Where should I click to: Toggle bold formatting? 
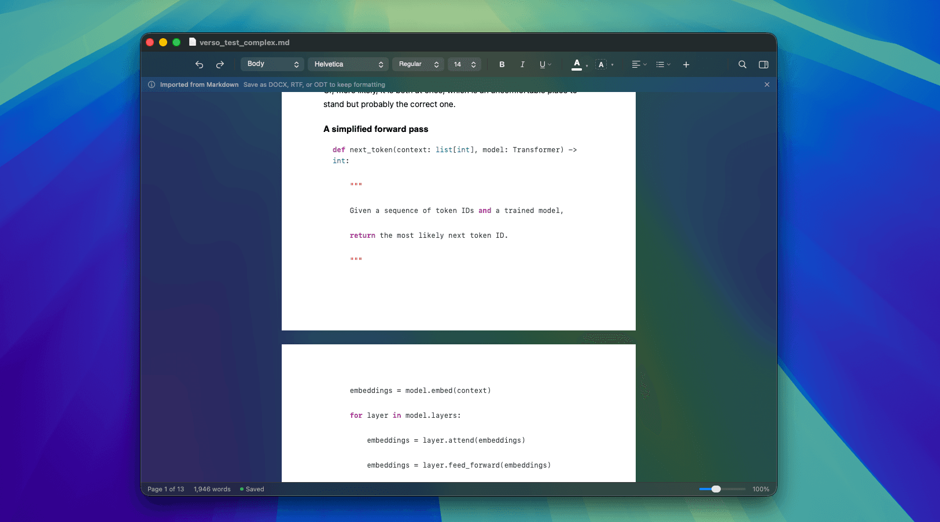coord(502,64)
